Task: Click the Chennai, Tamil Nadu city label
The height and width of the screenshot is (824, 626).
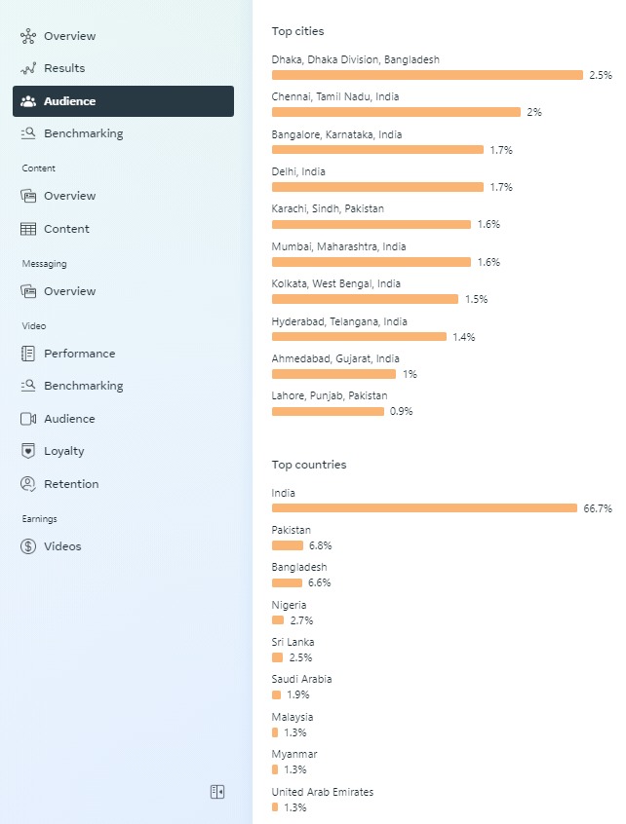Action: pos(335,96)
